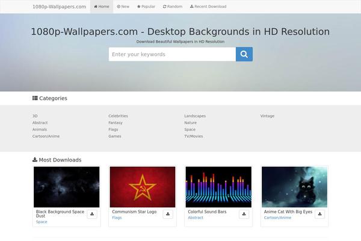Viewport: 361px width, 241px height.
Task: Open Space in the Categories list
Action: [x=190, y=130]
